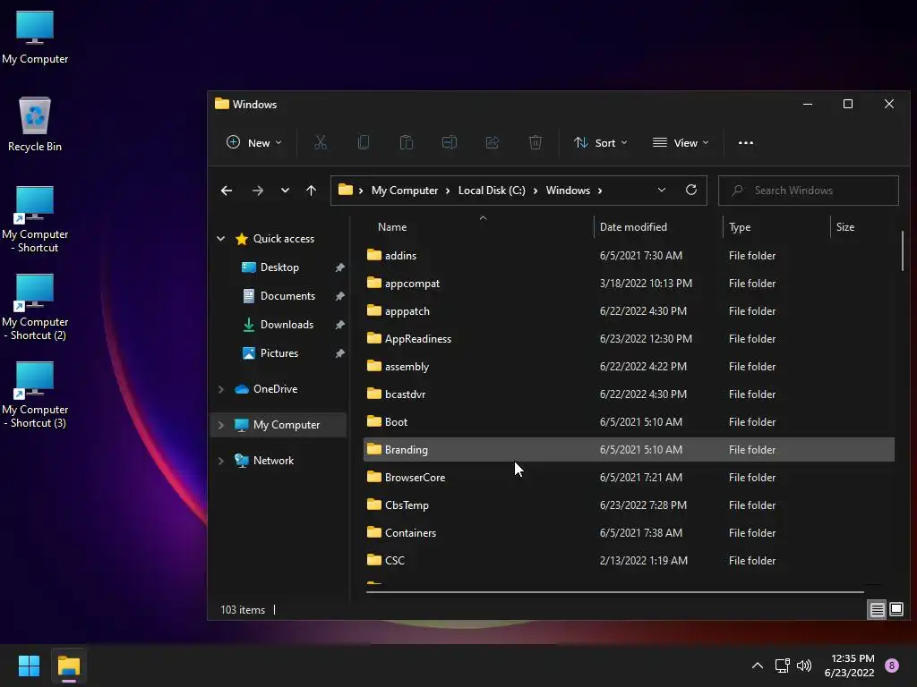The width and height of the screenshot is (917, 687).
Task: Sort by Type column header
Action: click(740, 227)
